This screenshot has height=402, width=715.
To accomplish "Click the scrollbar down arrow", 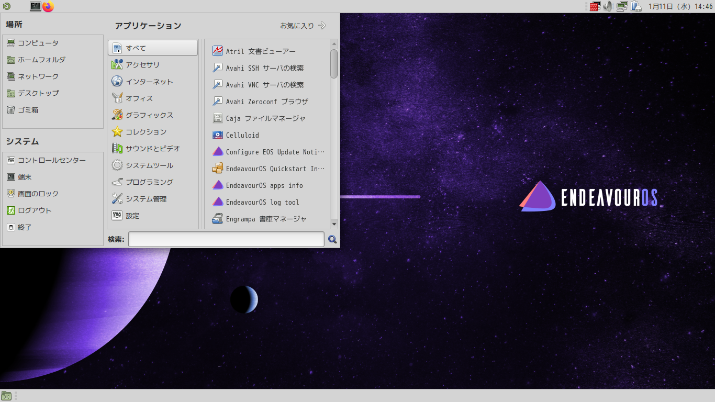I will click(334, 224).
